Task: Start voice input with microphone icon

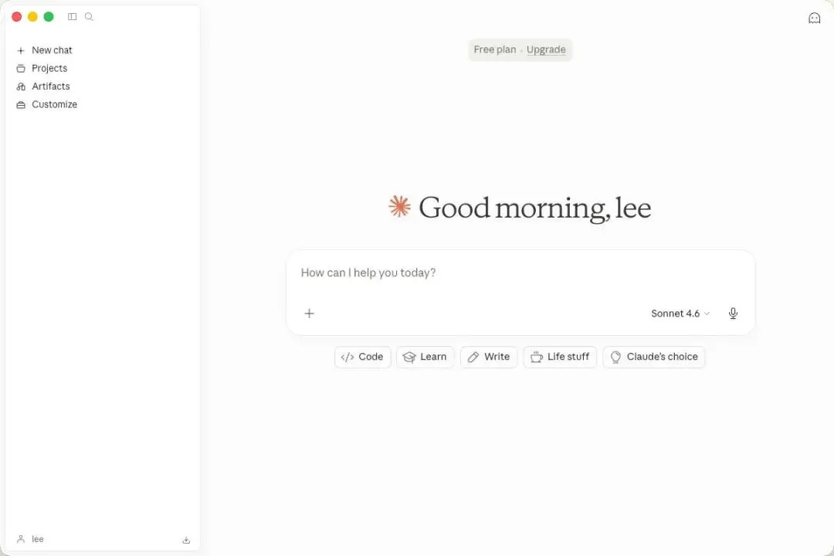Action: [x=733, y=314]
